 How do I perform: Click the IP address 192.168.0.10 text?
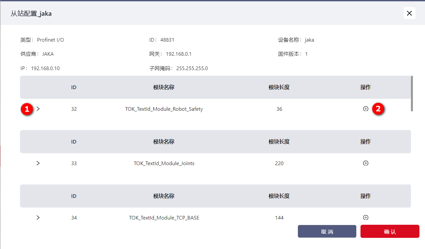click(x=45, y=68)
